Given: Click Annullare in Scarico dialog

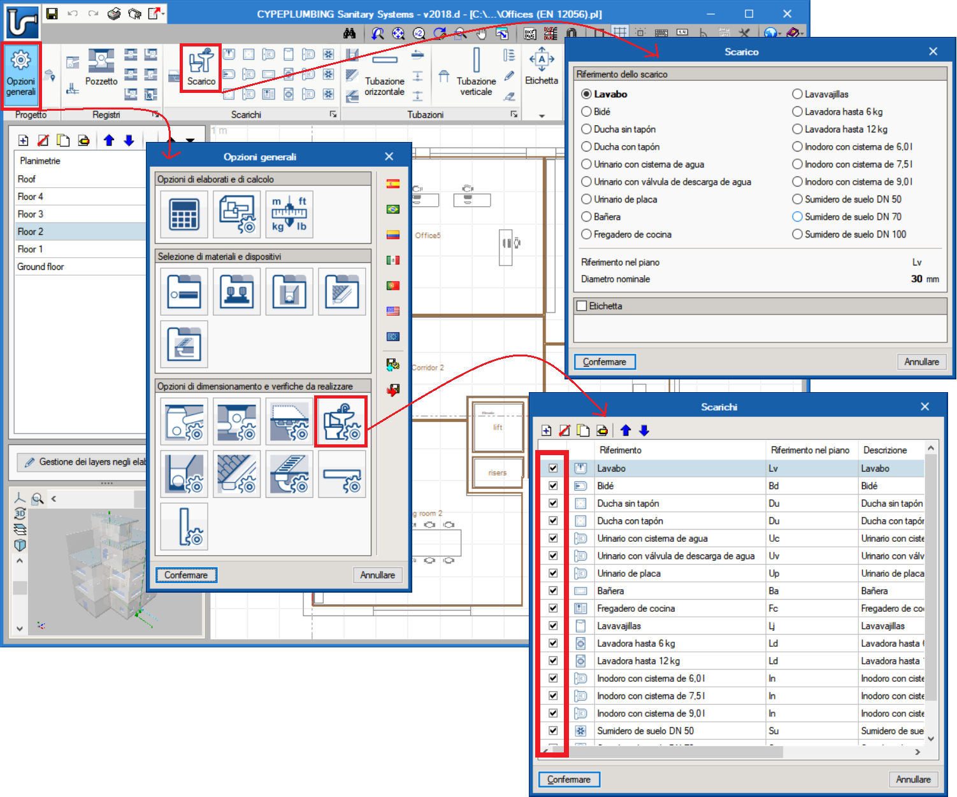Looking at the screenshot, I should [922, 362].
